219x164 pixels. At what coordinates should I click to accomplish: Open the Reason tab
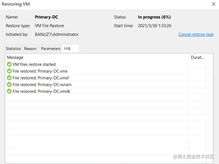click(30, 48)
